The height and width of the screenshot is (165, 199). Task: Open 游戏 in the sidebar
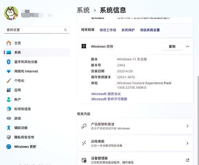[37, 118]
